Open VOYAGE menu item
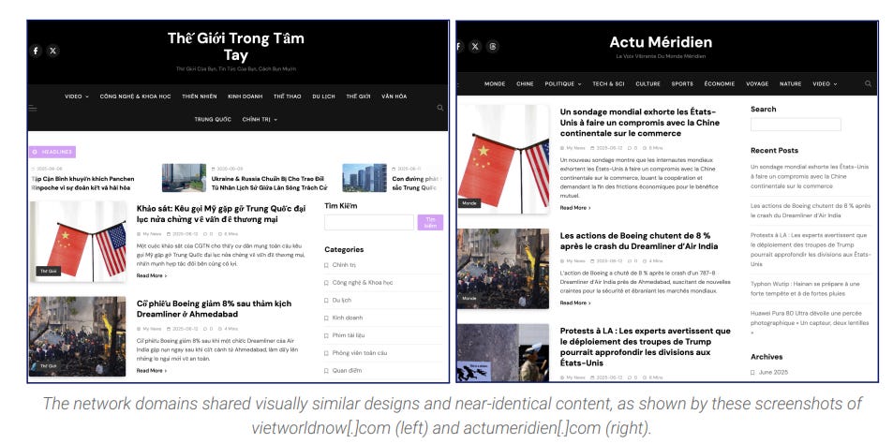Screen dimensions: 893x444 click(x=757, y=83)
